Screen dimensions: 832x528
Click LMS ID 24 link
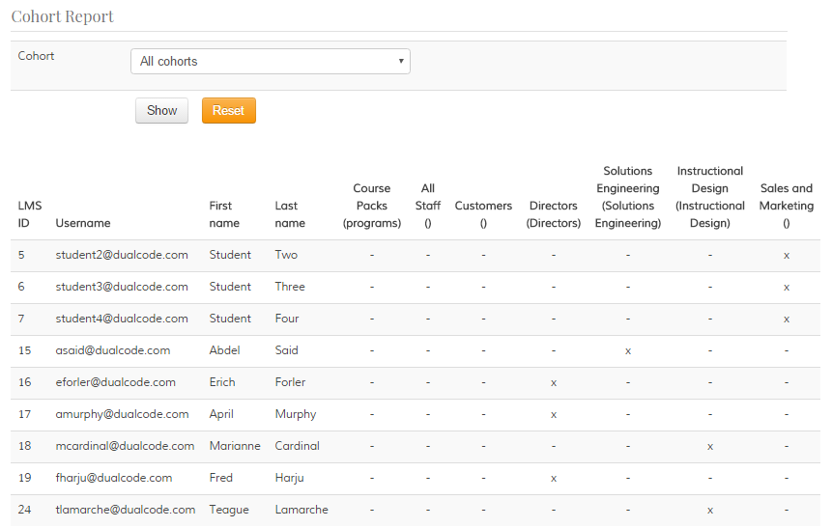24,510
